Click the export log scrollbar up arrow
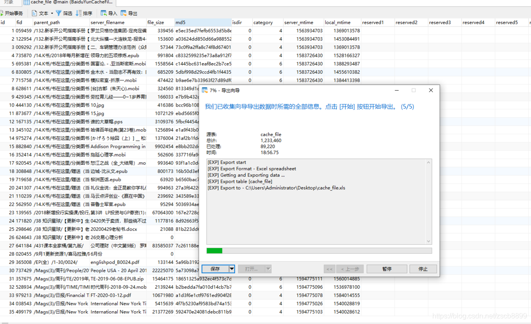This screenshot has width=531, height=324. click(x=428, y=162)
